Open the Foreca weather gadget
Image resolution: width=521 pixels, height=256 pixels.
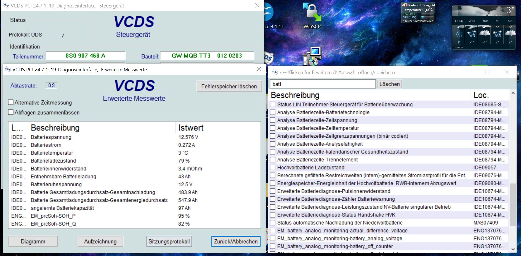(x=483, y=28)
